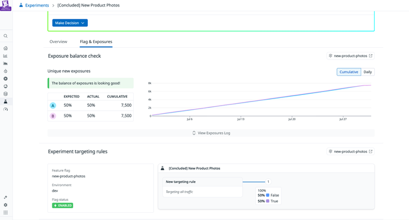Open new-product-photos flag from Exposure balance check

351,56
